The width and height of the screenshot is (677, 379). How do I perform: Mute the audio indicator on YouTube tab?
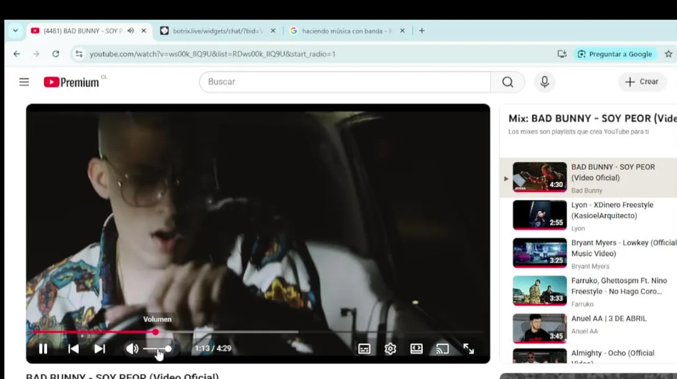coord(131,31)
